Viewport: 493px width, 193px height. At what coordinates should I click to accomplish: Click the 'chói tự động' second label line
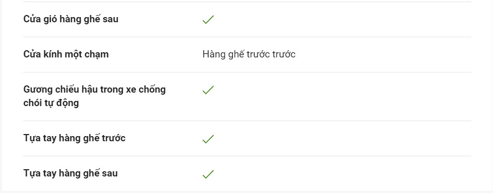click(x=51, y=103)
